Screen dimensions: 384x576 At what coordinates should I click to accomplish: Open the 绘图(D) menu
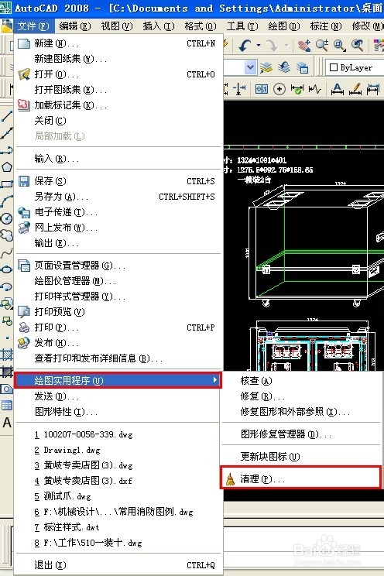click(284, 26)
